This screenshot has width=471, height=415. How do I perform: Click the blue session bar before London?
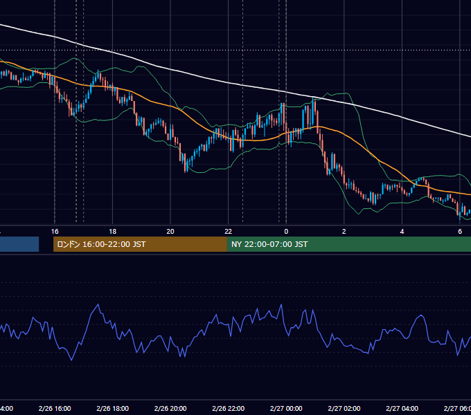(19, 244)
